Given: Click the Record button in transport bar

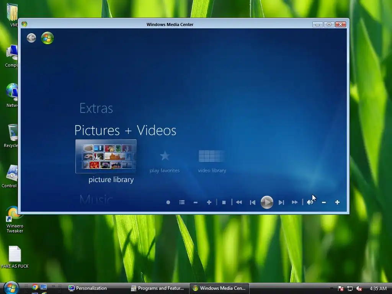Looking at the screenshot, I should [168, 202].
